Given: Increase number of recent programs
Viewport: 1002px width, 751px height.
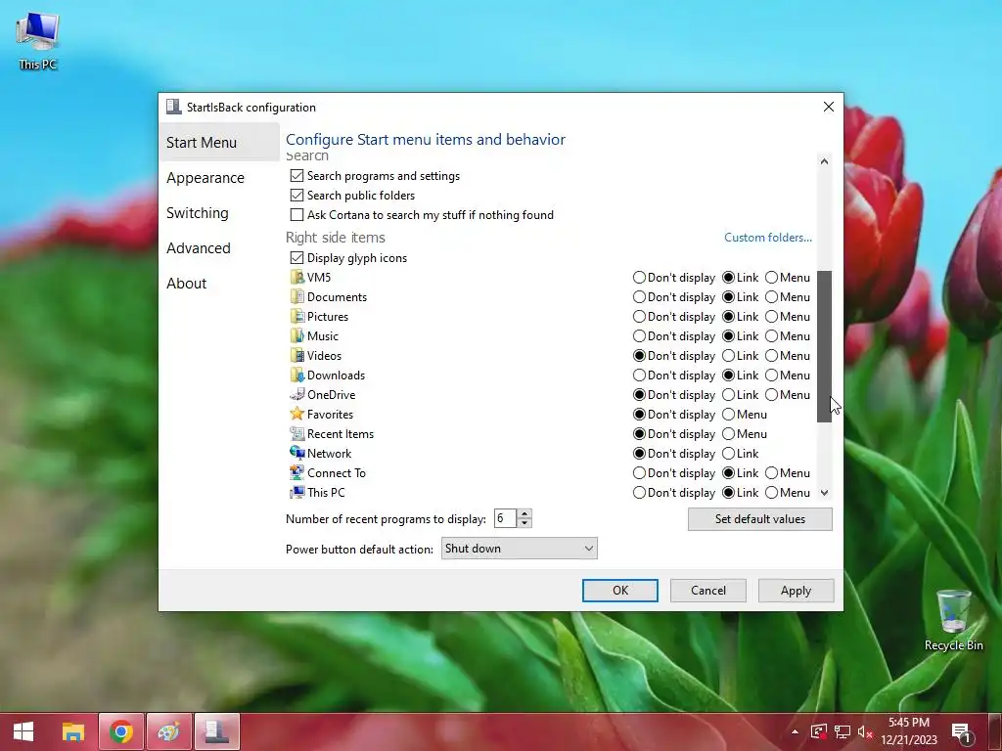Looking at the screenshot, I should [524, 513].
